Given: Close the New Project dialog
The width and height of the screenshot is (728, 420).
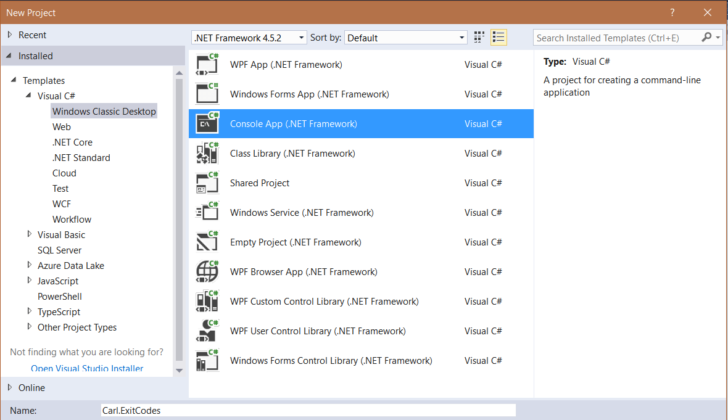Looking at the screenshot, I should click(707, 12).
